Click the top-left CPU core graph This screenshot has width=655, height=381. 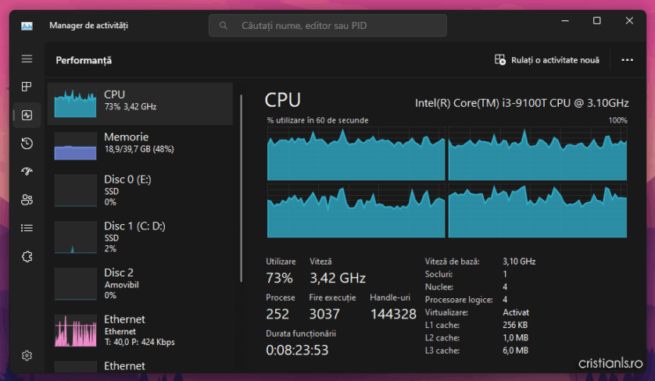coord(356,154)
